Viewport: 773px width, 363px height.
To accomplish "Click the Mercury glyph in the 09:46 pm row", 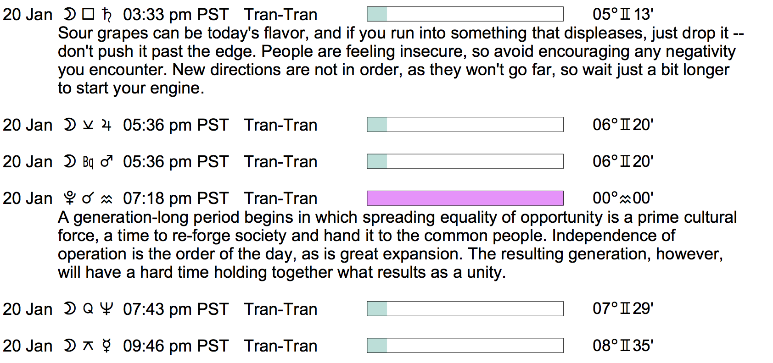I will 106,346.
